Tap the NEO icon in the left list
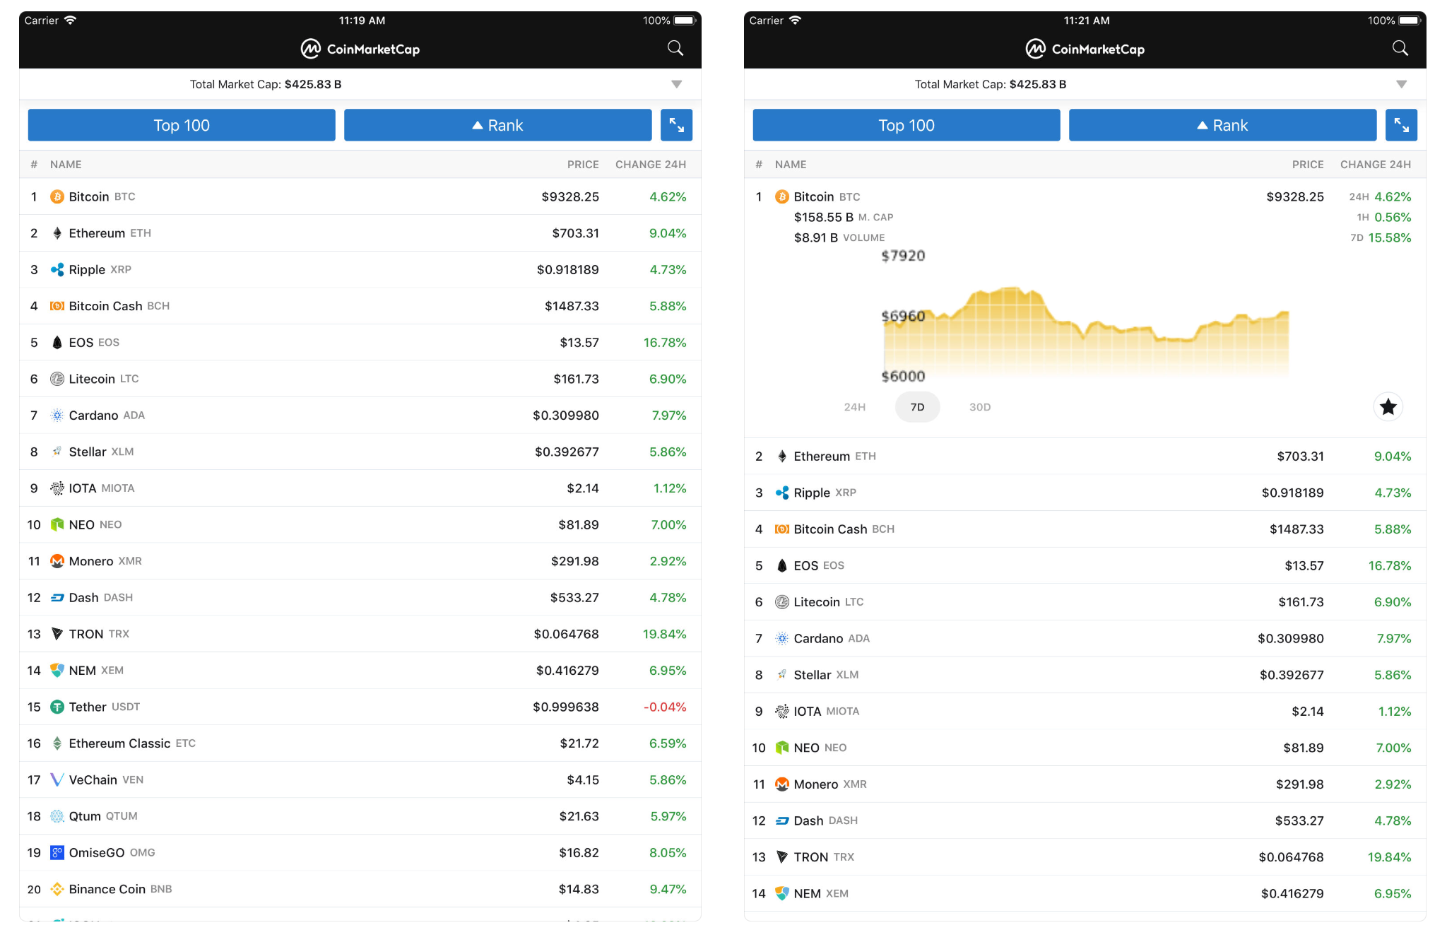Viewport: 1447px width, 942px height. [57, 524]
